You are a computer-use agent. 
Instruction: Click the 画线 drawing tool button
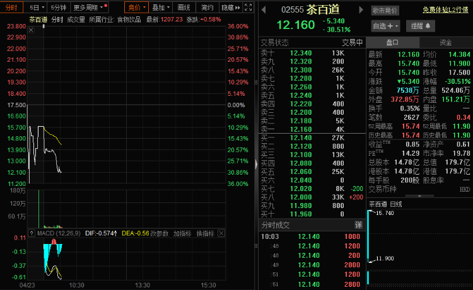[x=184, y=8]
